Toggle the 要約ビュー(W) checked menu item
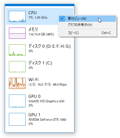The height and width of the screenshot is (138, 120). tap(87, 19)
